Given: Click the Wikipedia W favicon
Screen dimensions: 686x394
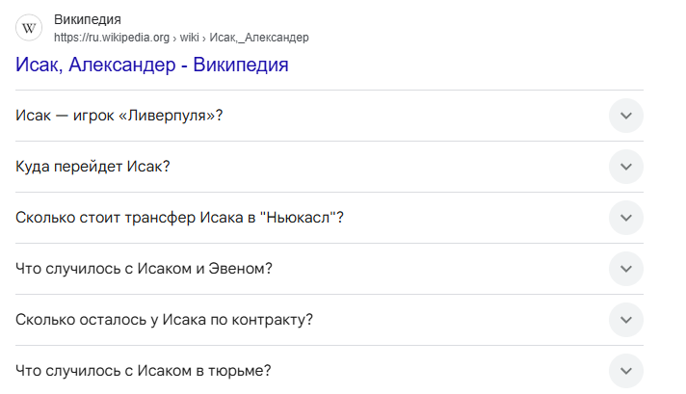Looking at the screenshot, I should 29,28.
